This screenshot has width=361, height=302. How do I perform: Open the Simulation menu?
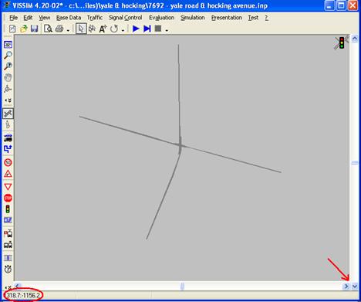tap(193, 18)
